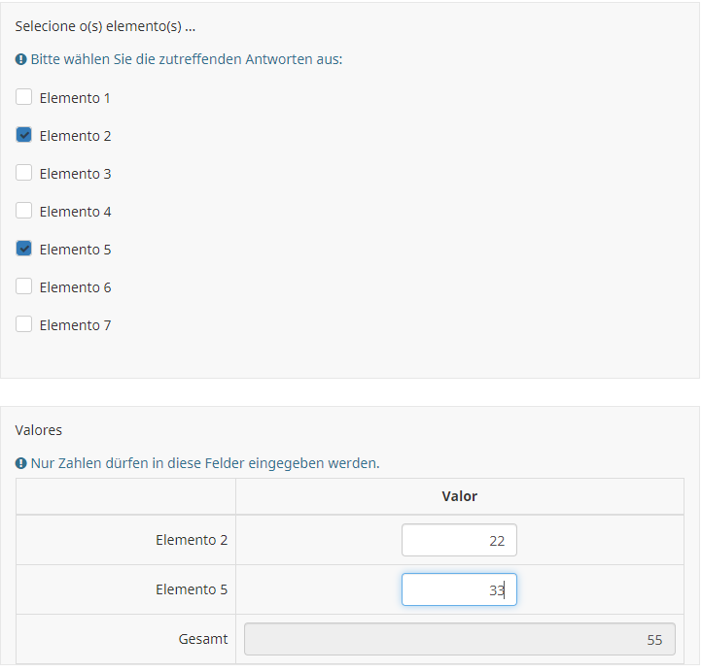The image size is (702, 672).
Task: Deselect the checked Elemento 5 checkbox
Action: tap(24, 249)
